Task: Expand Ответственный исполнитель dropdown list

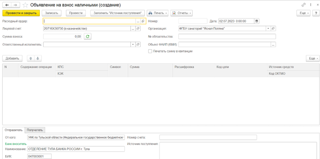Action: (x=133, y=44)
